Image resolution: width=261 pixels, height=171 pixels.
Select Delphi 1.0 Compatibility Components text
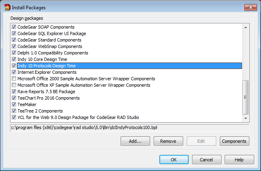coord(53,53)
